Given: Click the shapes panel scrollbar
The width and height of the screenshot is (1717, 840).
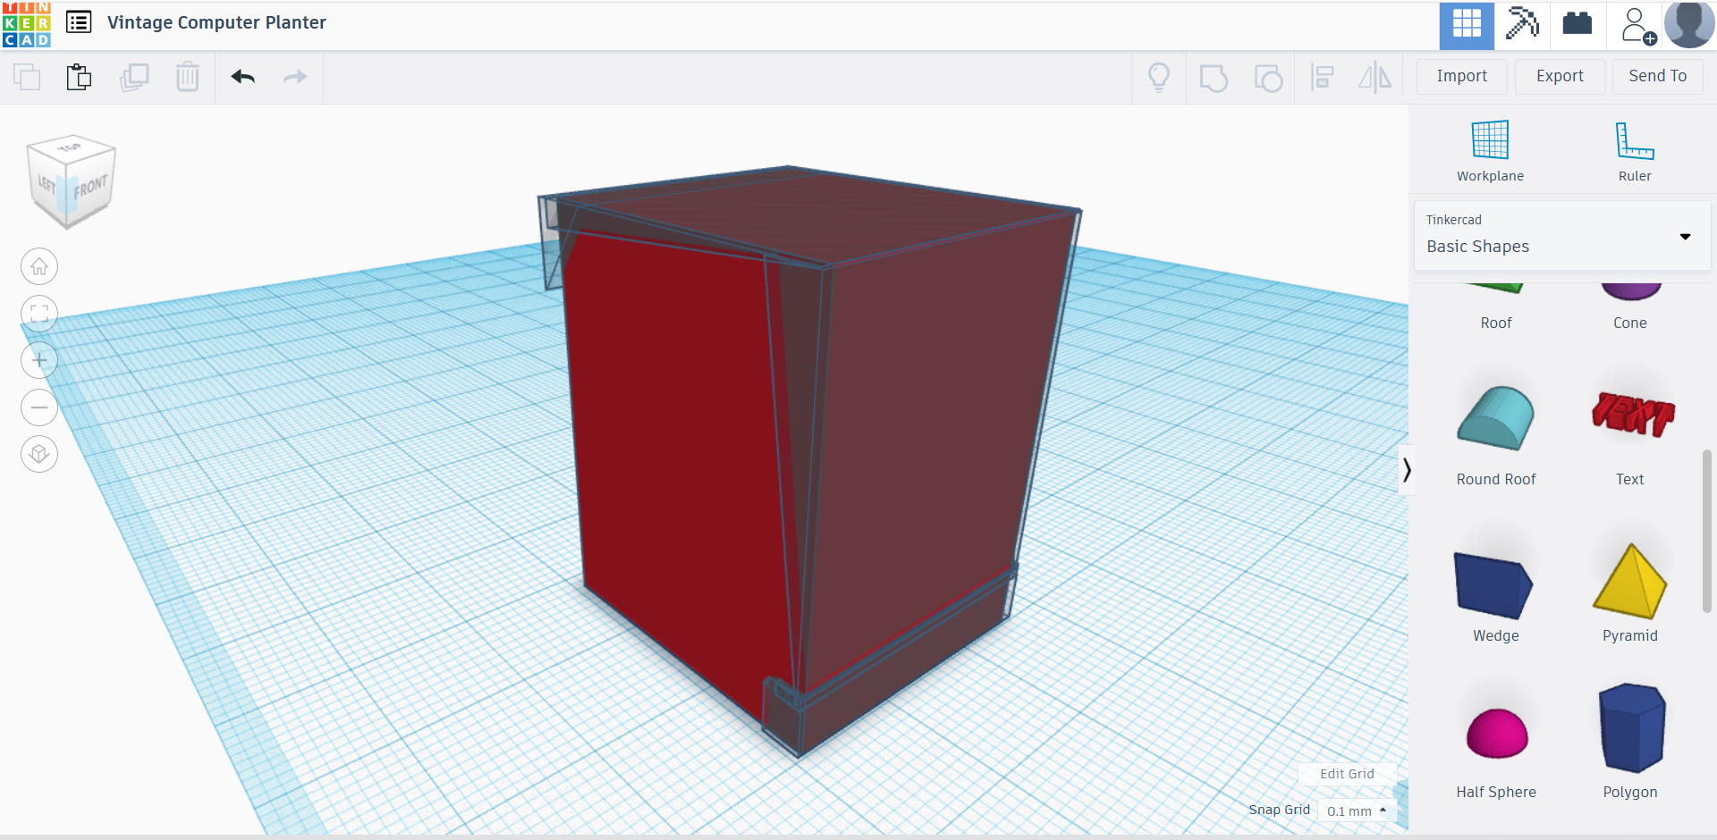Looking at the screenshot, I should click(x=1707, y=532).
